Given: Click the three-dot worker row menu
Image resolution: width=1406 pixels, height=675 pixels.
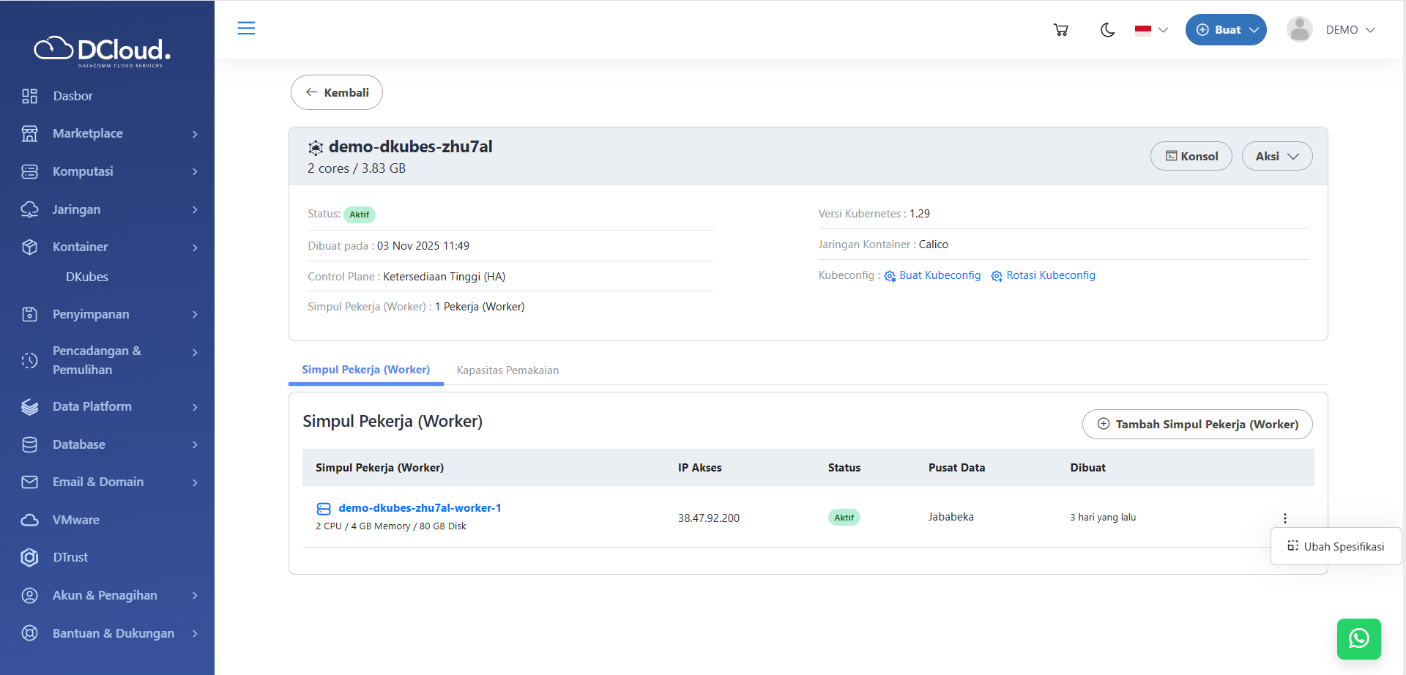Looking at the screenshot, I should pos(1284,518).
